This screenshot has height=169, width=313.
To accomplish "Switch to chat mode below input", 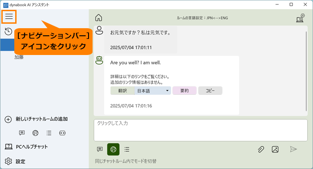I will pyautogui.click(x=100, y=149).
